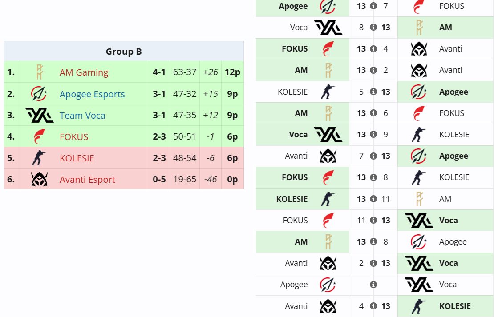Show details for Avanti 4-13 KOLESIE match
Image resolution: width=494 pixels, height=317 pixels.
pyautogui.click(x=373, y=306)
